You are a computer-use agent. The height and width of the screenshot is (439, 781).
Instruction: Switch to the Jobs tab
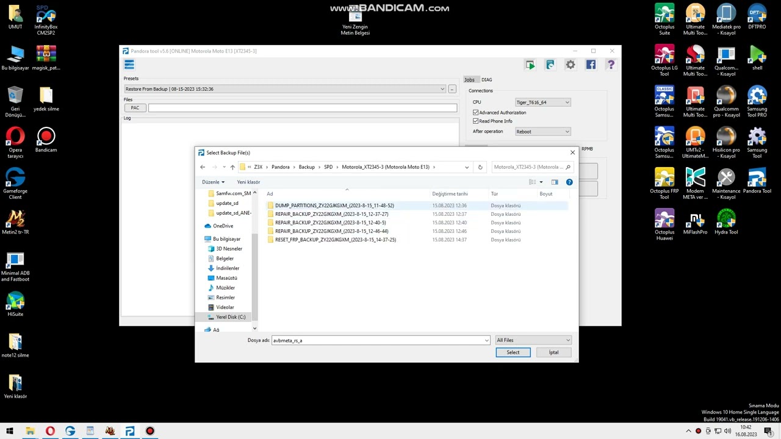click(469, 80)
